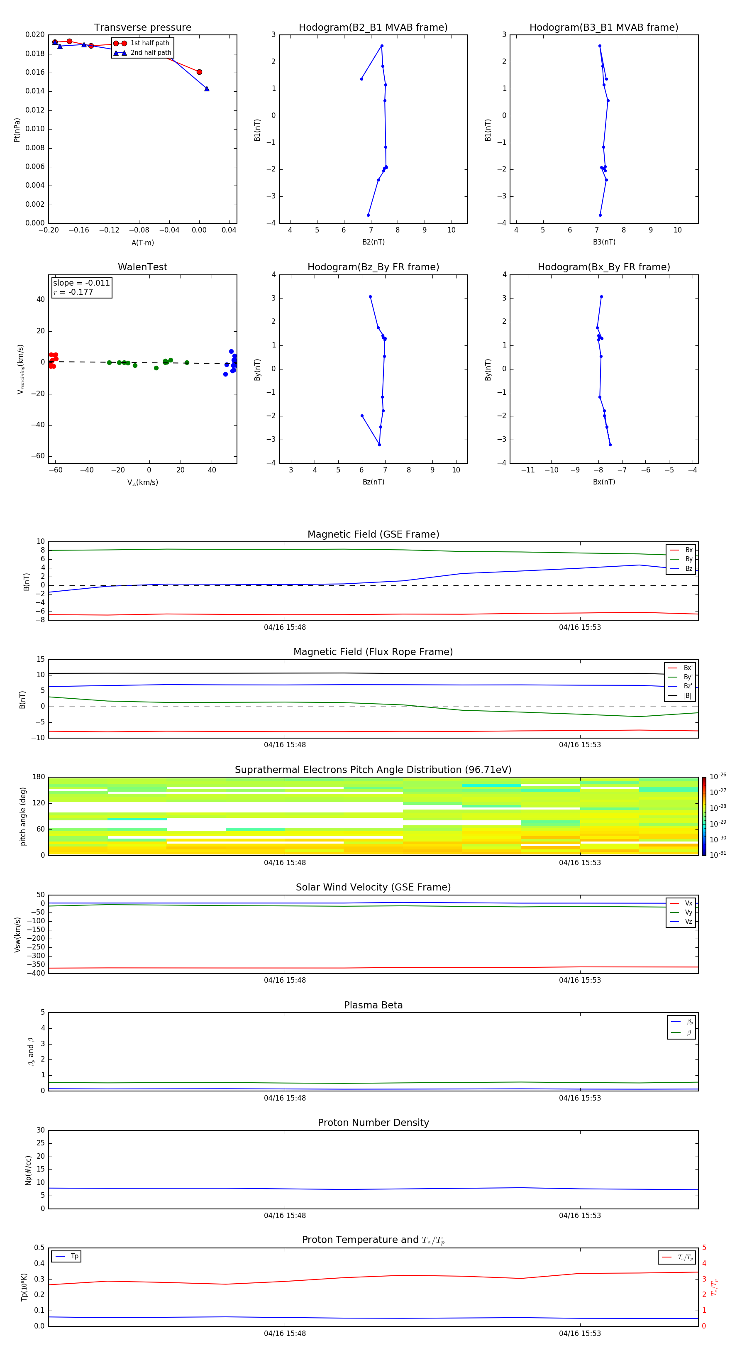The image size is (747, 1370).
Task: Select the "Hodogram(Bx_By FR frame)" title
Action: click(604, 267)
